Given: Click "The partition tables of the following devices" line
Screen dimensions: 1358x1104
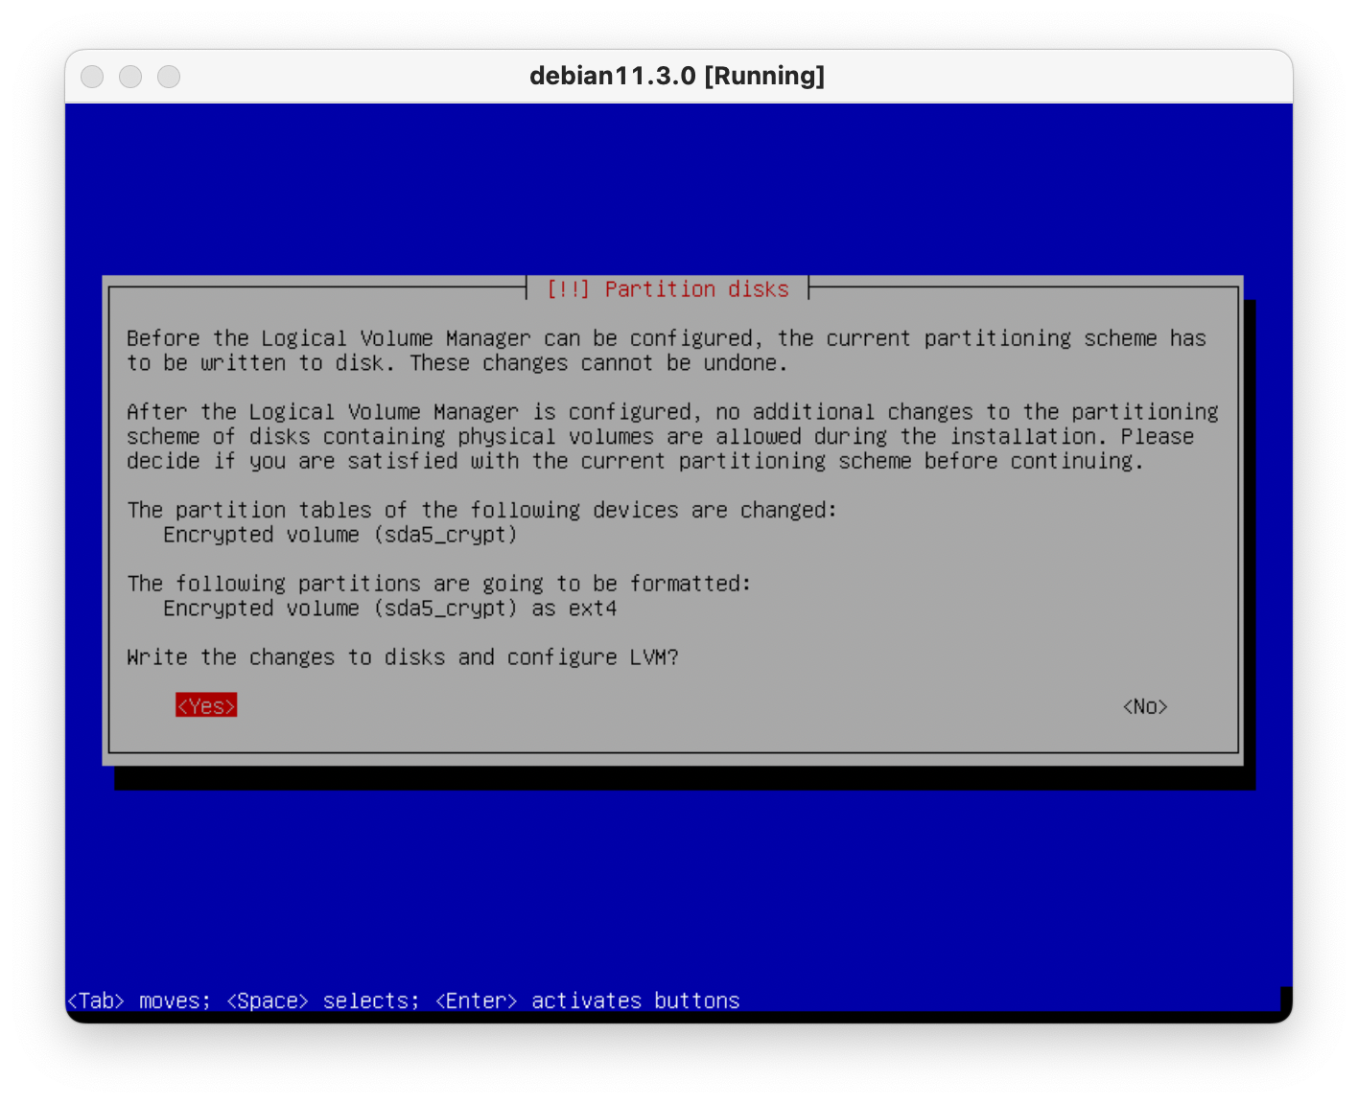Looking at the screenshot, I should [x=481, y=510].
